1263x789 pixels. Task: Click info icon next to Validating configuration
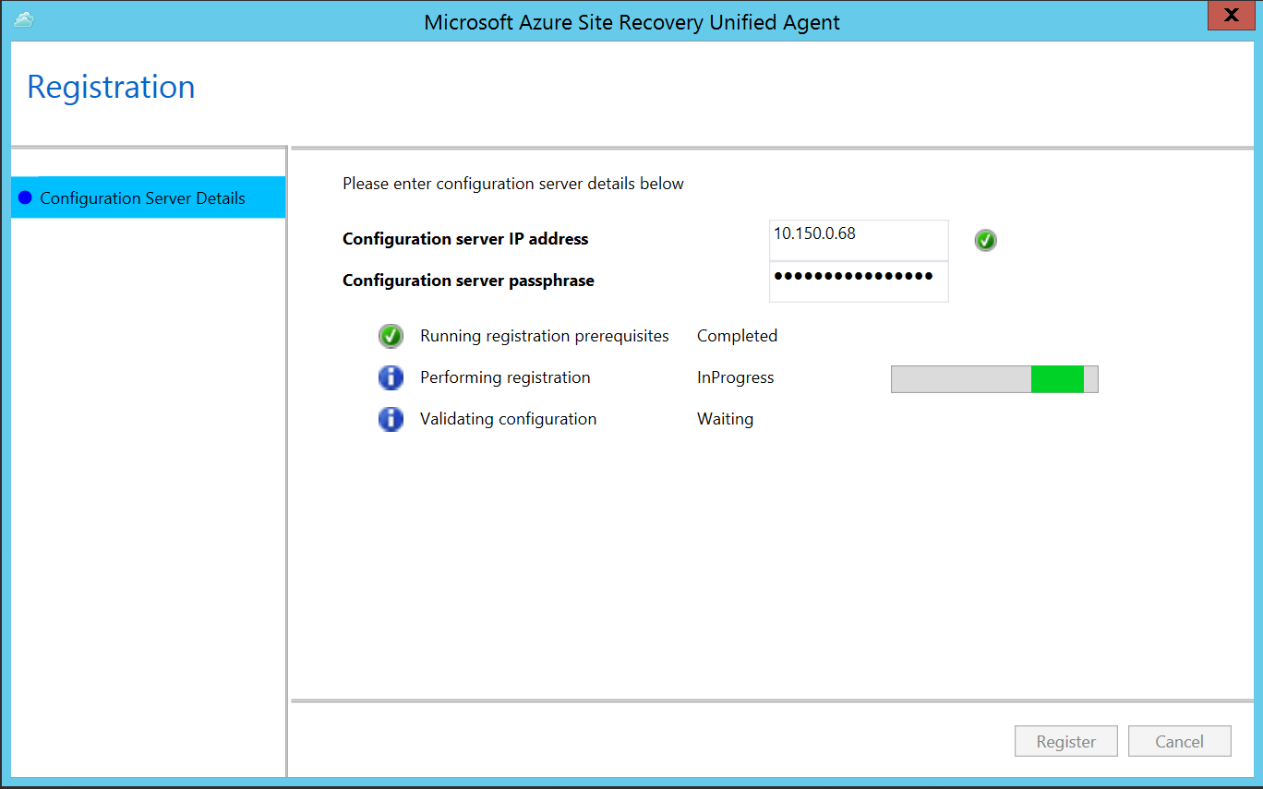click(x=391, y=419)
